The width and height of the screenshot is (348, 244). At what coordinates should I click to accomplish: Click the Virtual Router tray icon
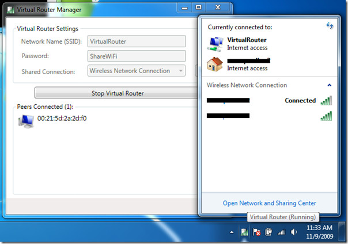click(x=244, y=232)
